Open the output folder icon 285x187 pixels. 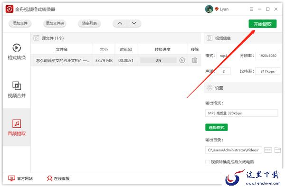(x=277, y=150)
